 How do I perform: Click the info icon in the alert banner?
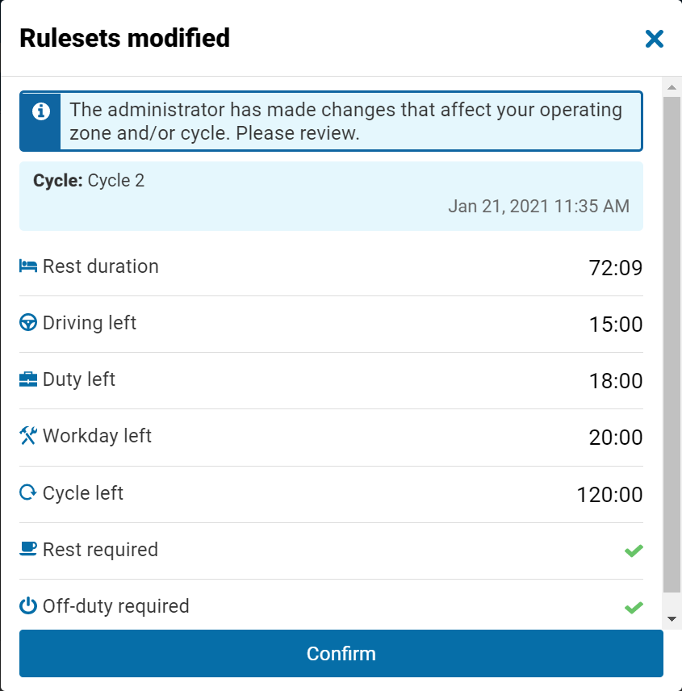[x=40, y=111]
